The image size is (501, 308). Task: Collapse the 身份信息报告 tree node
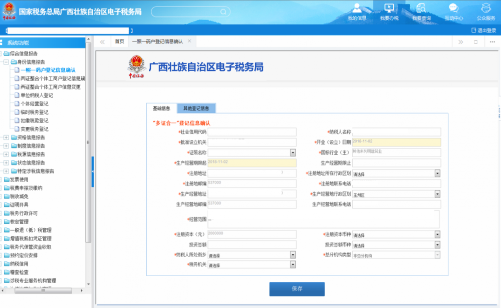(7, 62)
